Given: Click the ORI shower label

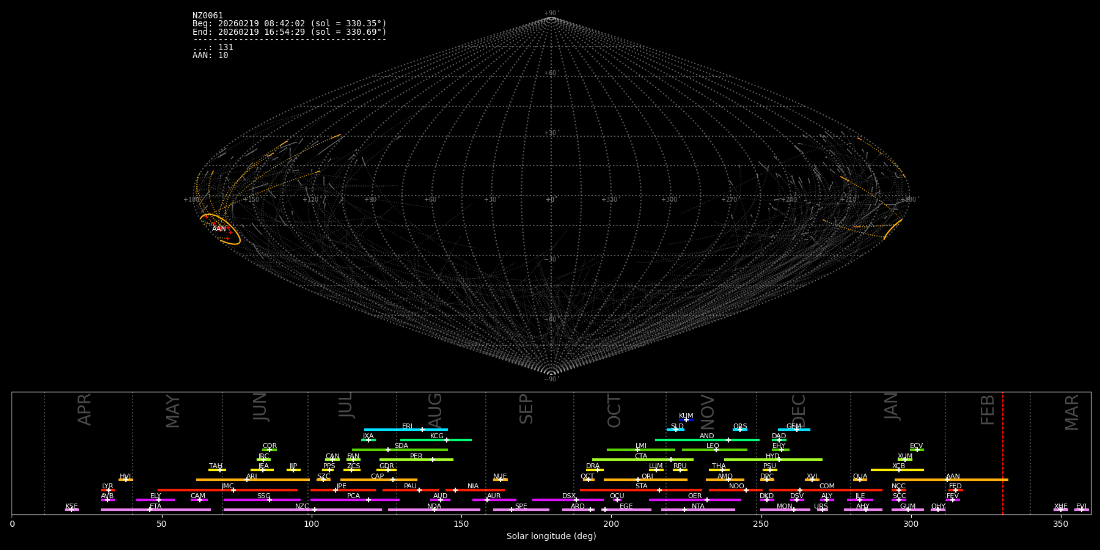Looking at the screenshot, I should (647, 477).
